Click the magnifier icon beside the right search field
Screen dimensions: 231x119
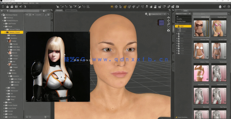229,14
